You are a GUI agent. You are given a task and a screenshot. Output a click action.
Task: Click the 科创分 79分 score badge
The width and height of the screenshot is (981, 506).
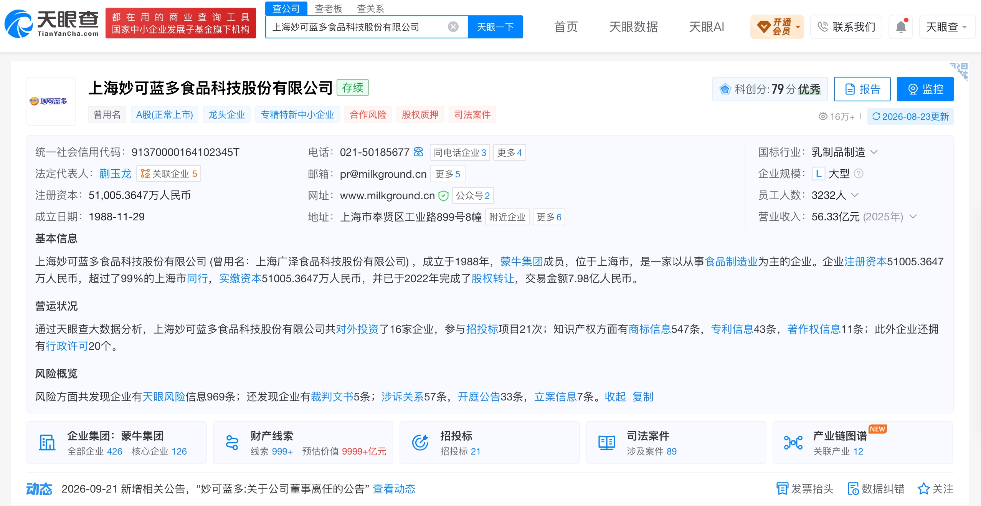pos(770,89)
